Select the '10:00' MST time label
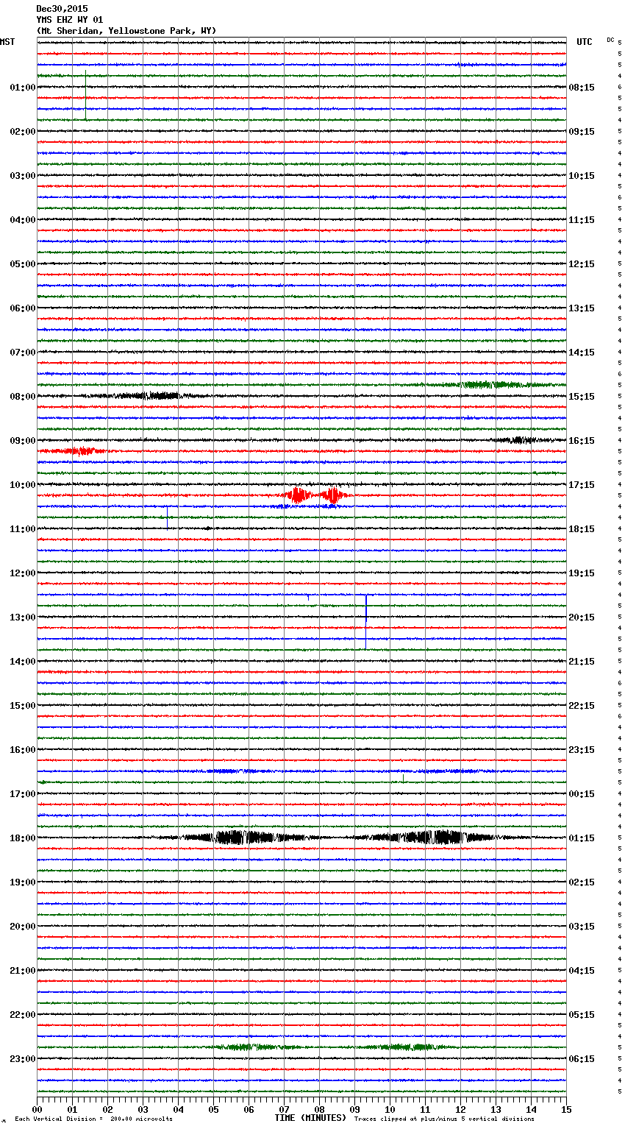 pos(23,485)
